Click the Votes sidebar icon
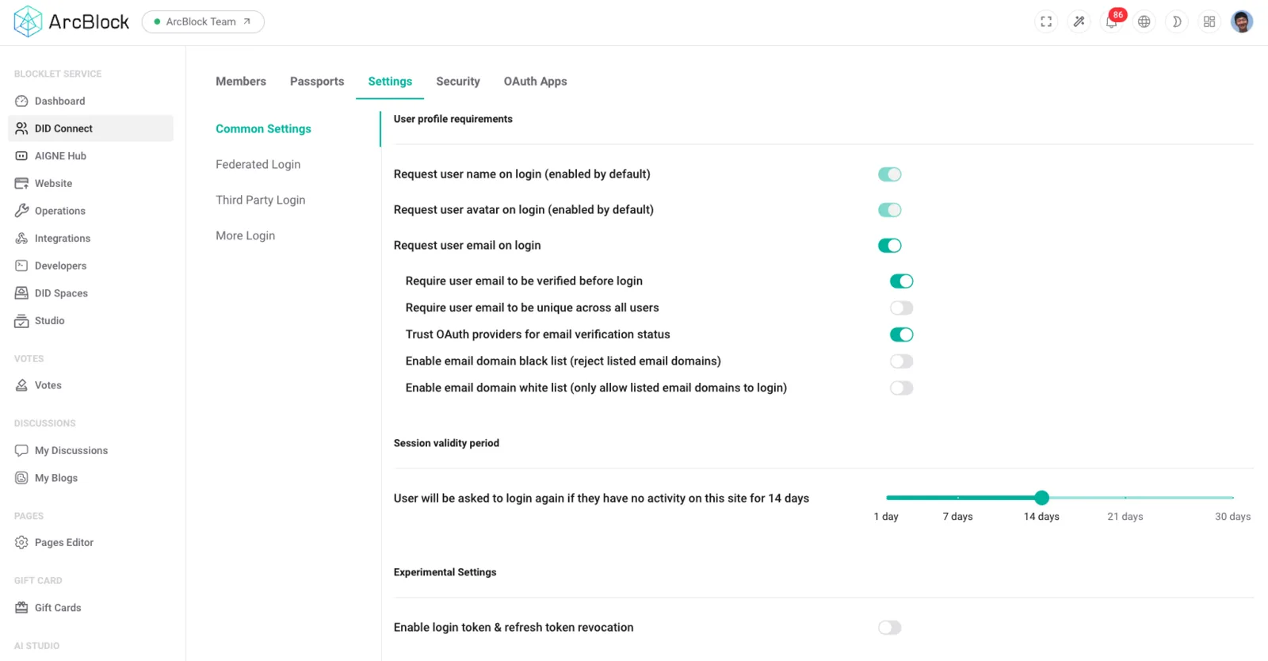This screenshot has width=1268, height=661. pos(21,385)
